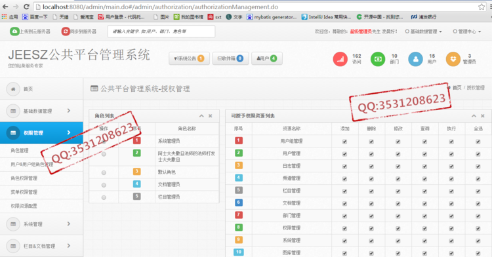The image size is (492, 257).
Task: Click the 系统公告 button with badge 1
Action: (x=189, y=58)
